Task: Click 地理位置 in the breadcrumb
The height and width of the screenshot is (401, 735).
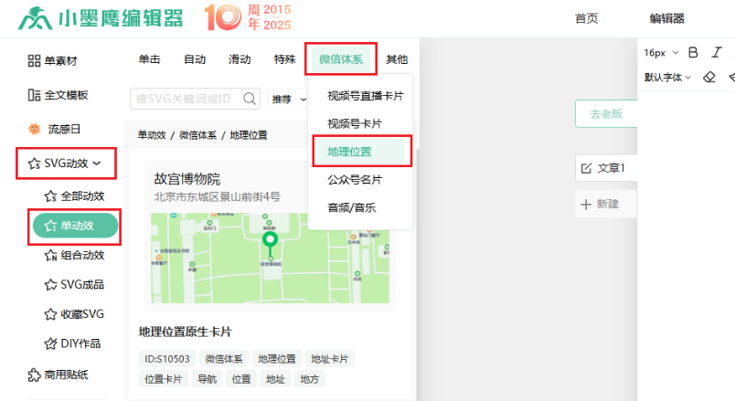Action: (249, 135)
